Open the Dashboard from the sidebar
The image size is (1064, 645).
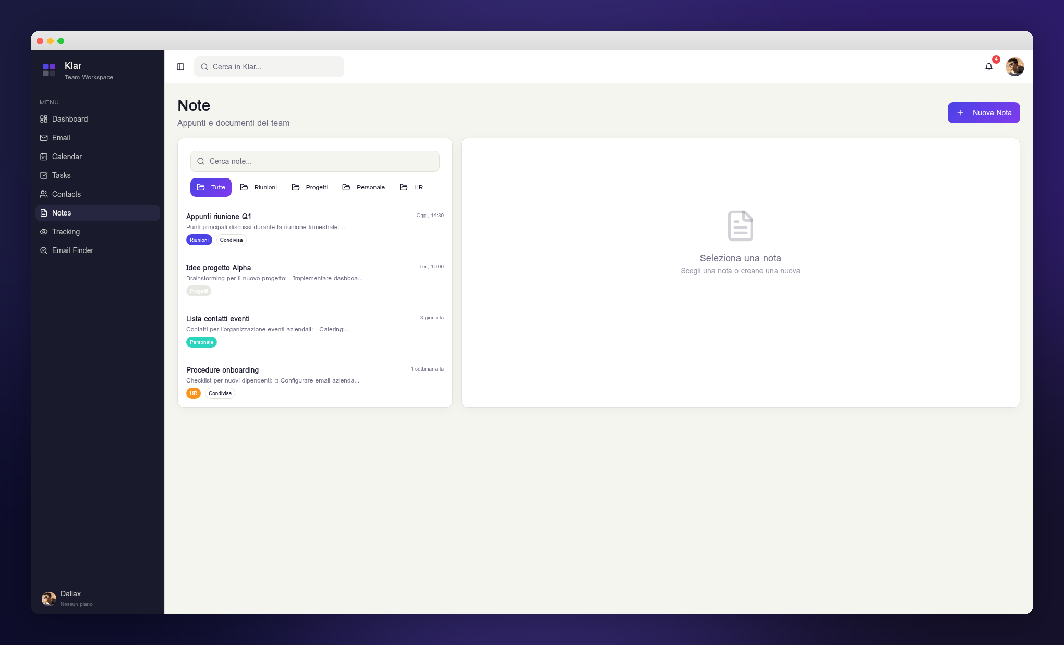point(69,119)
